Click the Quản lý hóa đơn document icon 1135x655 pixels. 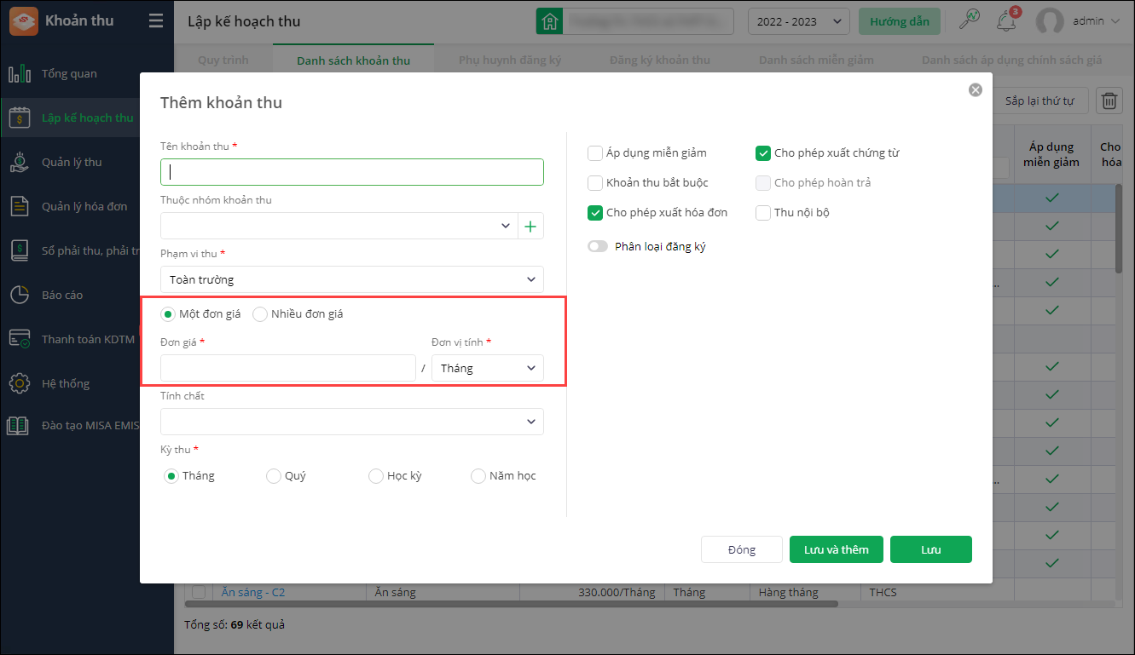point(20,206)
